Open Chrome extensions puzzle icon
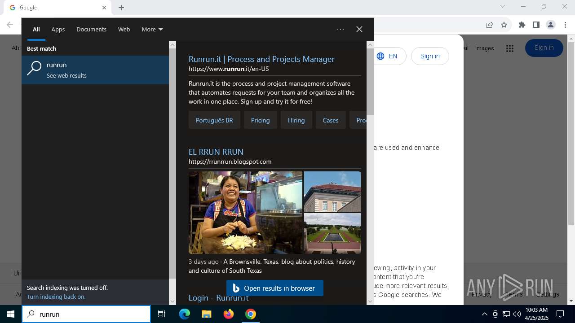 click(522, 25)
